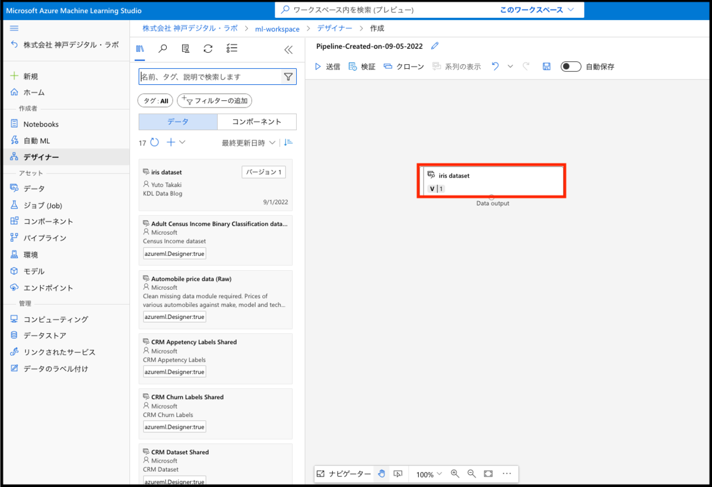Viewport: 712px width, 487px height.
Task: Click the デザイナー breadcrumb link
Action: click(x=335, y=28)
